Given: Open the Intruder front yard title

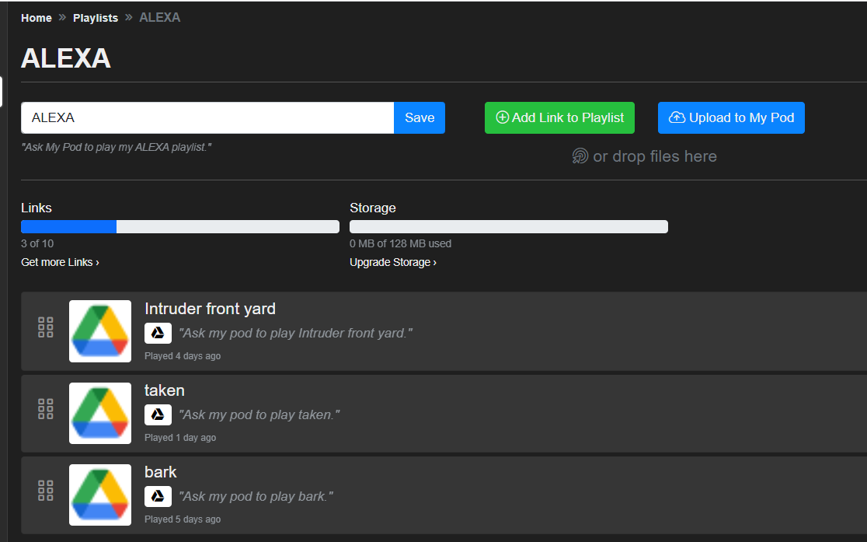Looking at the screenshot, I should [210, 309].
